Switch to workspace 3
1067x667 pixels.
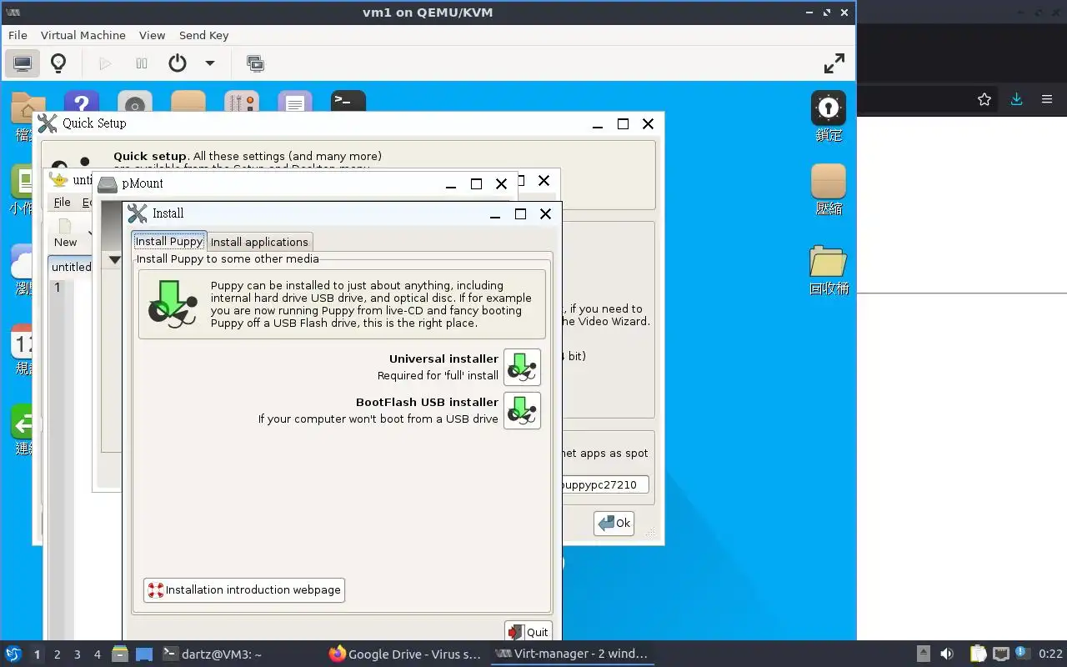pos(78,654)
